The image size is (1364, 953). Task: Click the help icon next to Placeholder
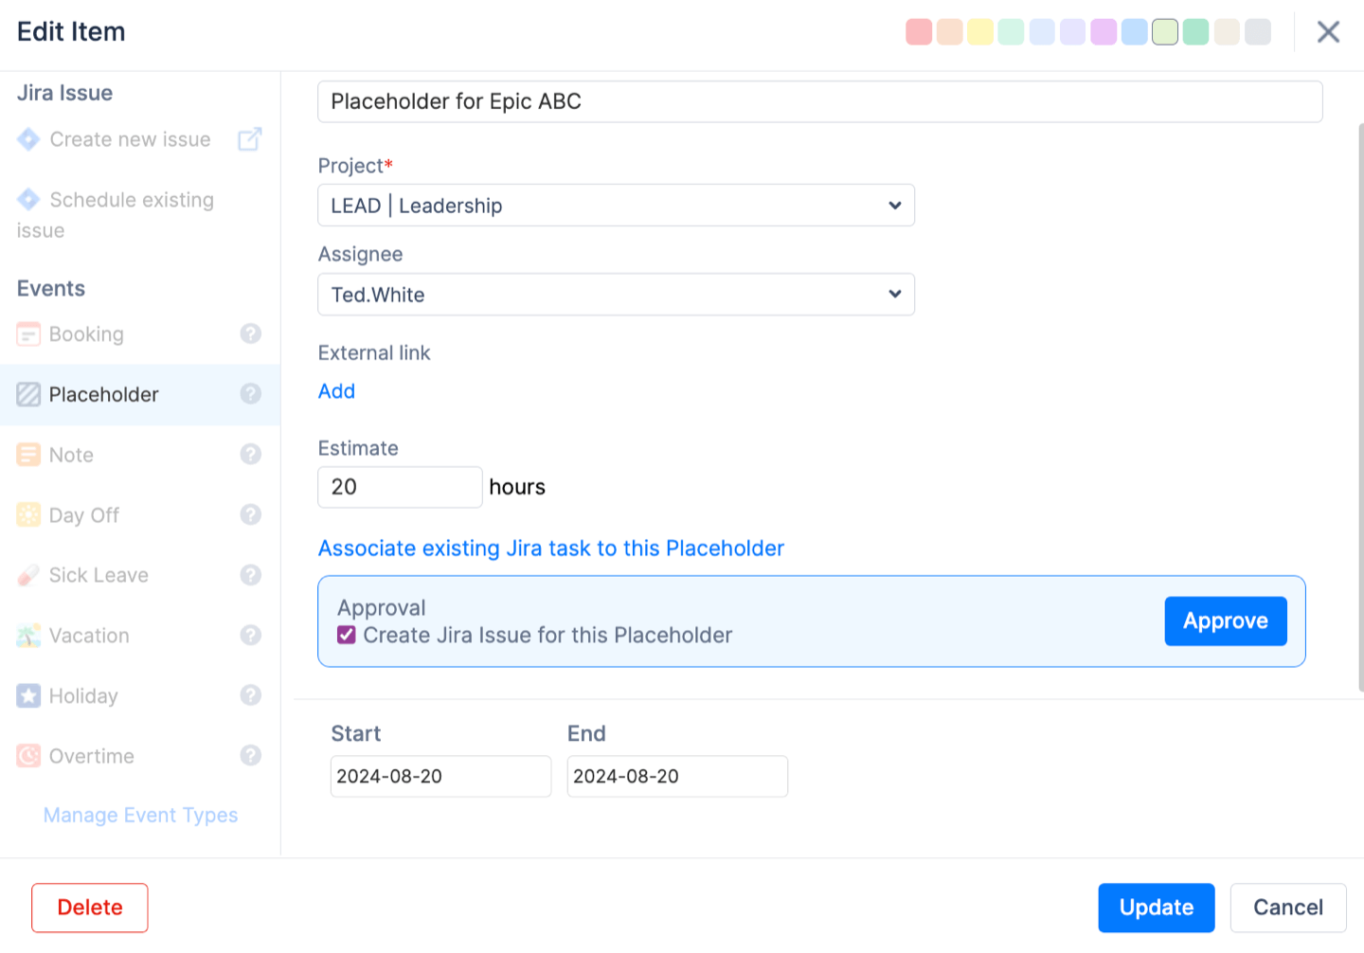point(250,394)
